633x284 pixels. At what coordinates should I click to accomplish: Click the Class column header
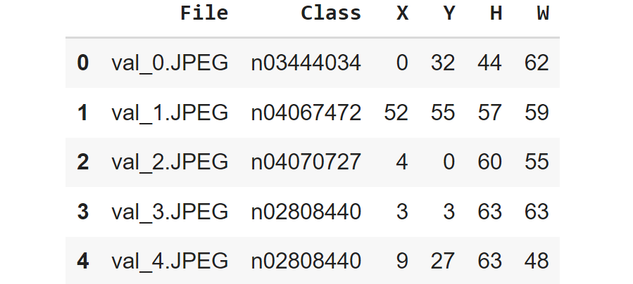pos(330,13)
